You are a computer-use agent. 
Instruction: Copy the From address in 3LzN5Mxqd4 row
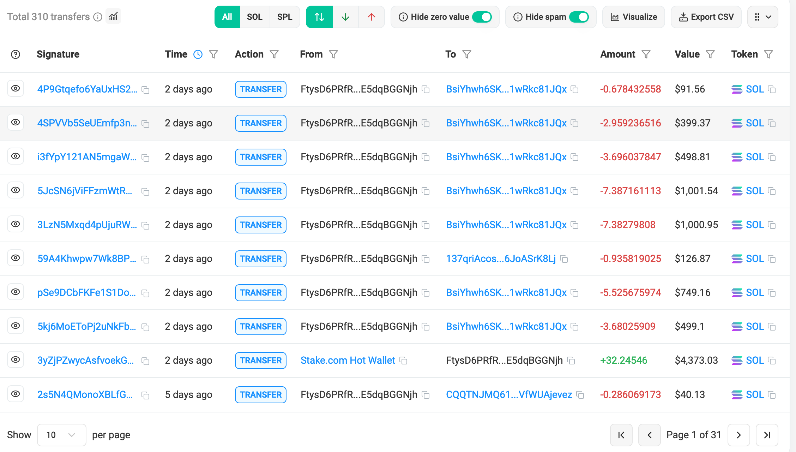click(x=426, y=225)
